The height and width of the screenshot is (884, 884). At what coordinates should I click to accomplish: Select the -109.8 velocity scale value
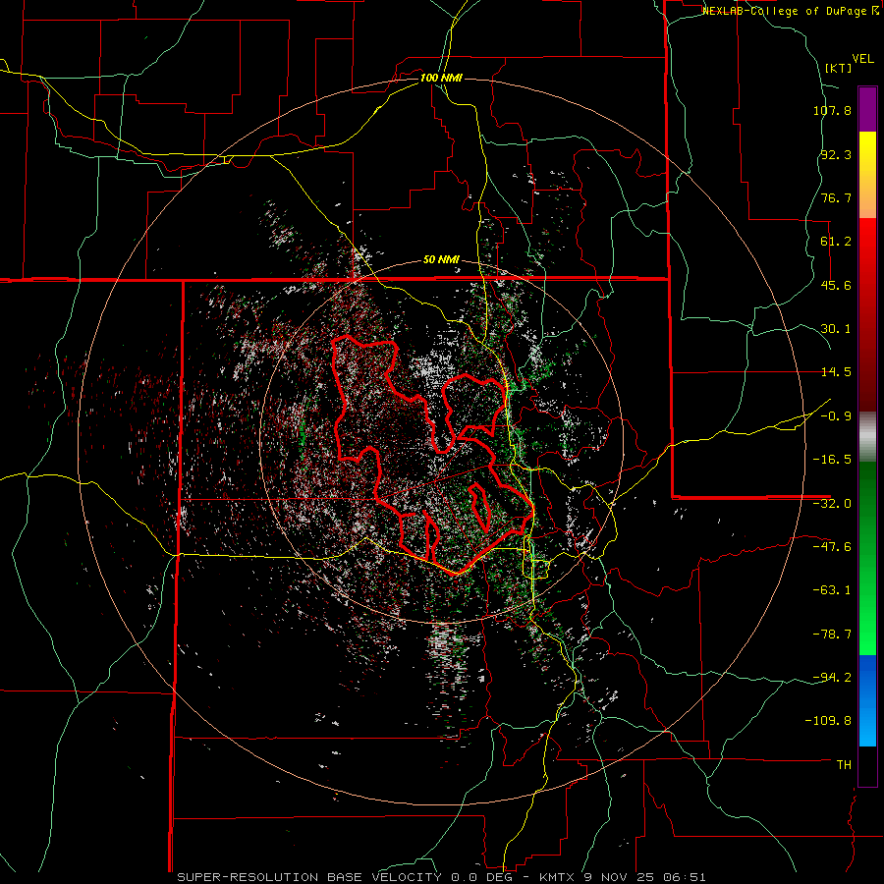tap(828, 721)
